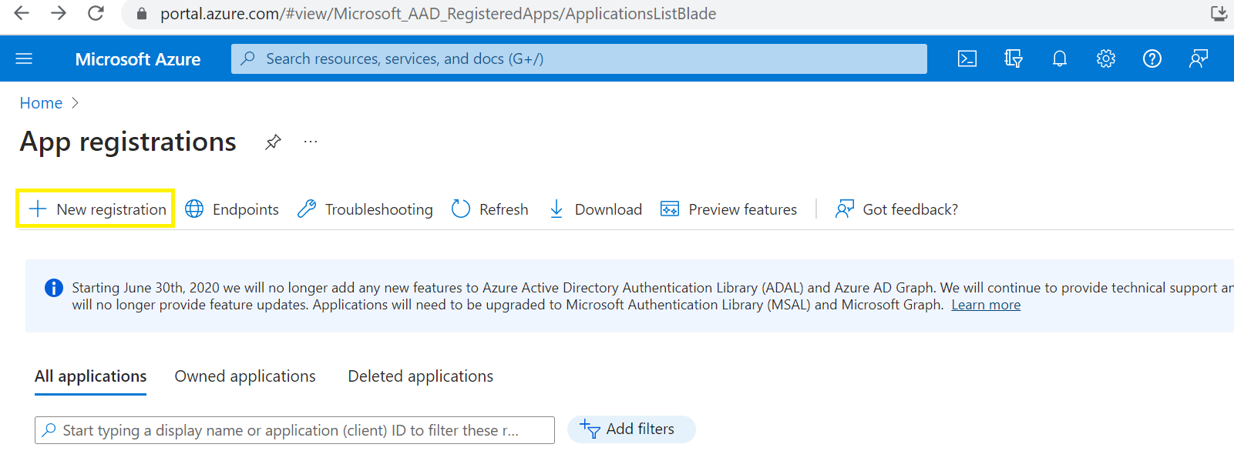Viewport: 1234px width, 471px height.
Task: Click the info icon in the ADAL notice
Action: (x=54, y=288)
